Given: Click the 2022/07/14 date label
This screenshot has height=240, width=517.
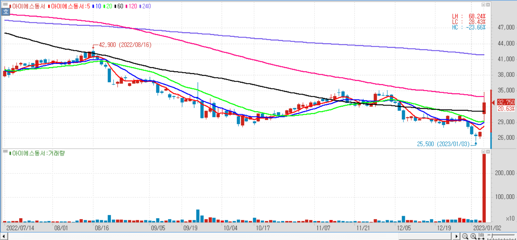Looking at the screenshot, I should [20, 228].
